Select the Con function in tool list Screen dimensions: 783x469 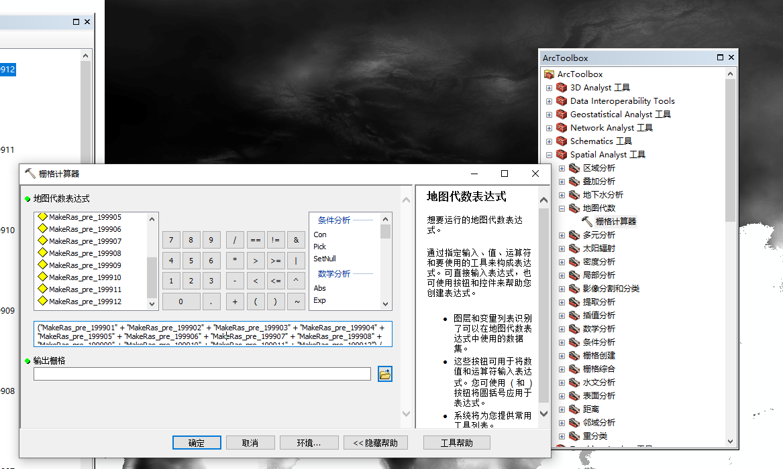[320, 234]
